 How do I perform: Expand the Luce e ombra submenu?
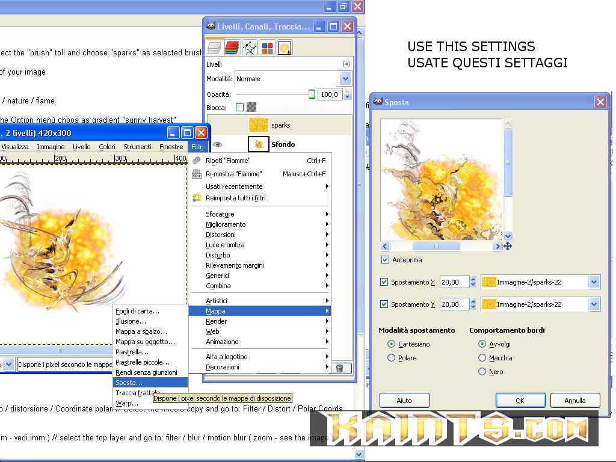click(x=260, y=245)
